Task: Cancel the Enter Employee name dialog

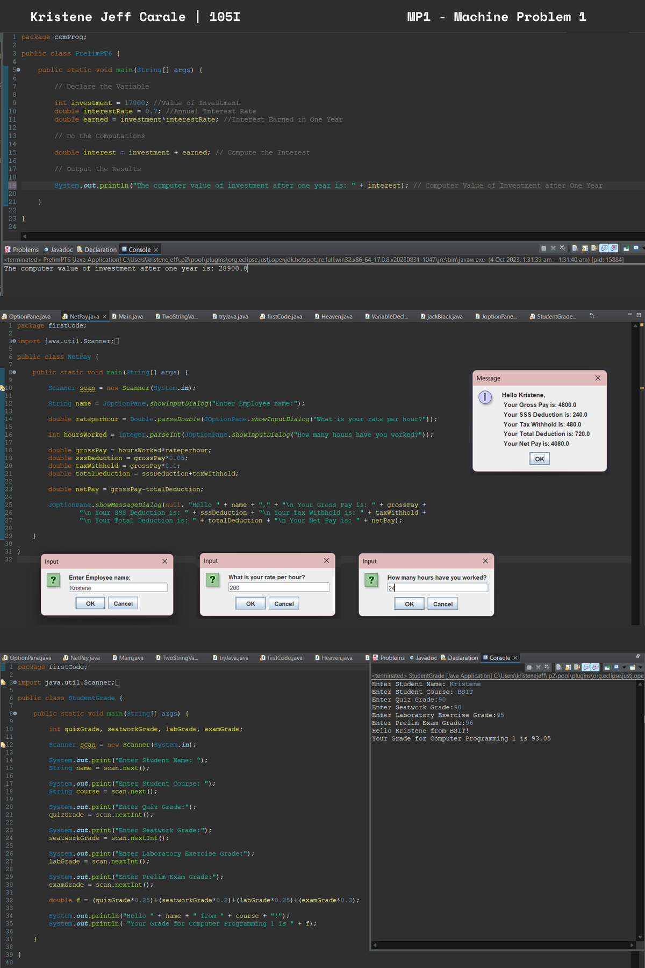Action: (x=123, y=603)
